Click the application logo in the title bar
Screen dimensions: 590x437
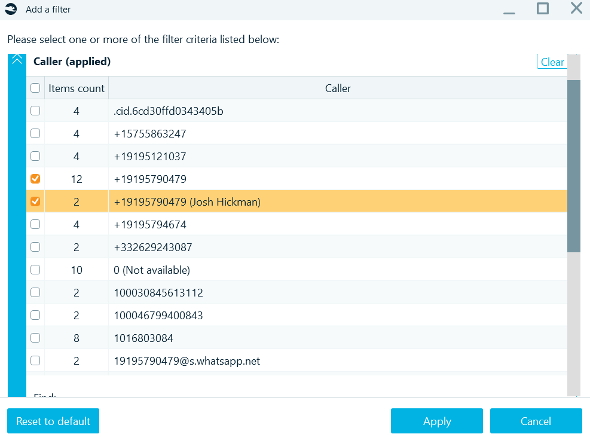[10, 9]
